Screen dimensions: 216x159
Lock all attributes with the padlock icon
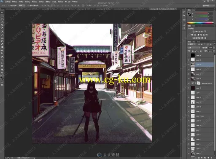tap(201, 51)
